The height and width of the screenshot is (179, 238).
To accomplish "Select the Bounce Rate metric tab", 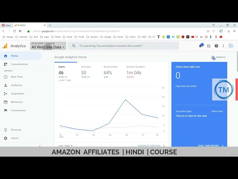I will click(x=110, y=72).
